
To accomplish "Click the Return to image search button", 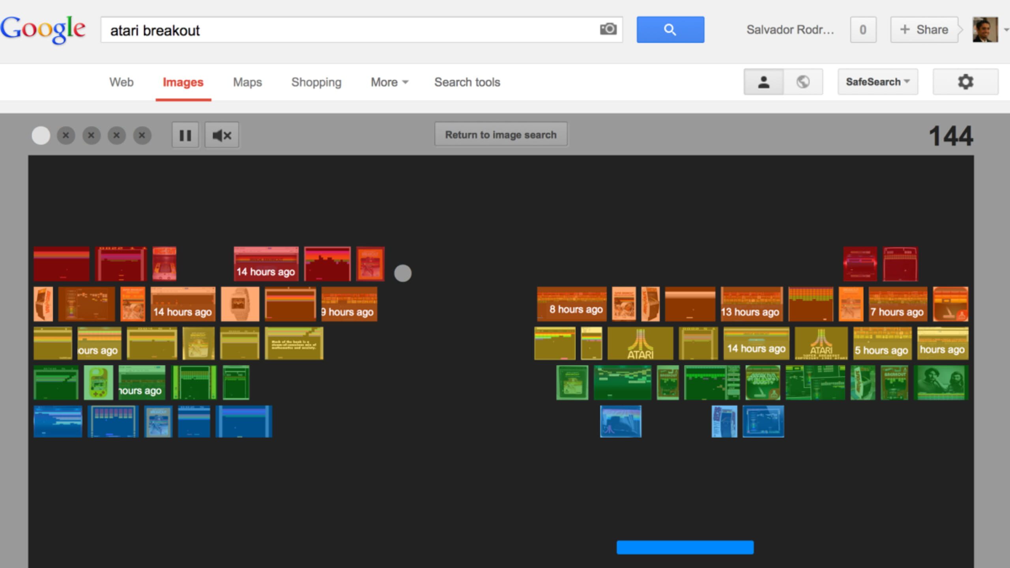I will [x=501, y=135].
